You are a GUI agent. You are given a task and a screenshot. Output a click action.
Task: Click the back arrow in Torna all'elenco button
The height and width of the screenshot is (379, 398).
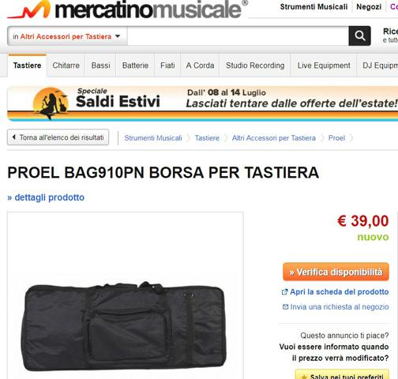(14, 137)
